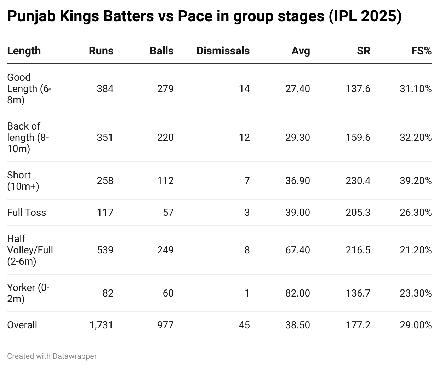
Task: Click the Avg column header
Action: coord(301,51)
